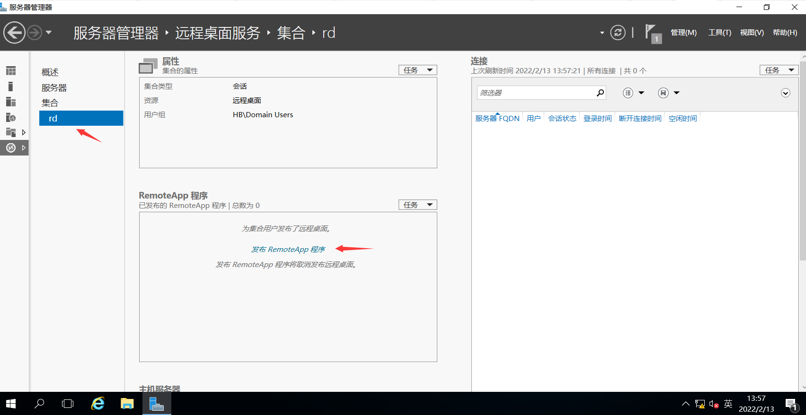
Task: Show hidden tray icons chevron
Action: pos(685,404)
